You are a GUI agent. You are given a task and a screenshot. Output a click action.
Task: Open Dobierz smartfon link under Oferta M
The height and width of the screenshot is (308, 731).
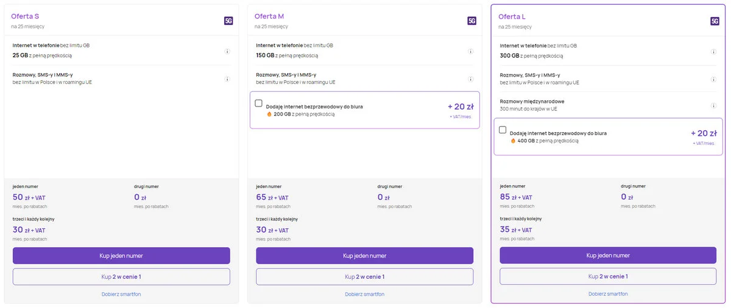pyautogui.click(x=364, y=294)
